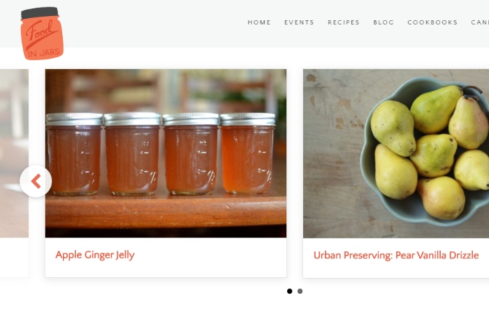Click the leftmost jelly jar in photo
This screenshot has height=326, width=489.
pyautogui.click(x=74, y=154)
